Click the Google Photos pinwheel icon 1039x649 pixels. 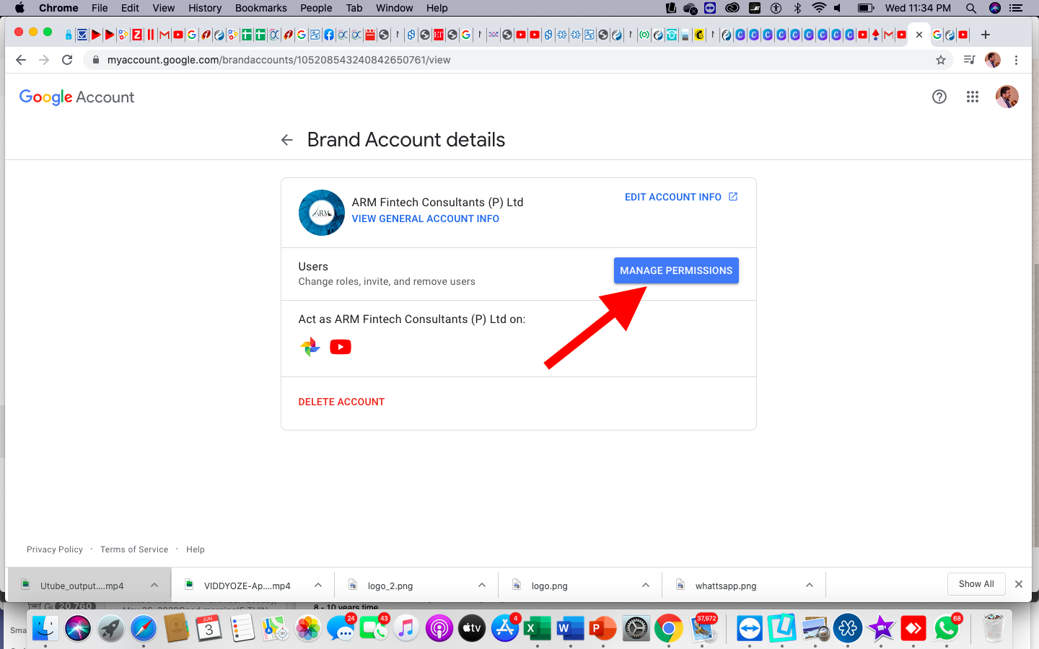[x=310, y=347]
